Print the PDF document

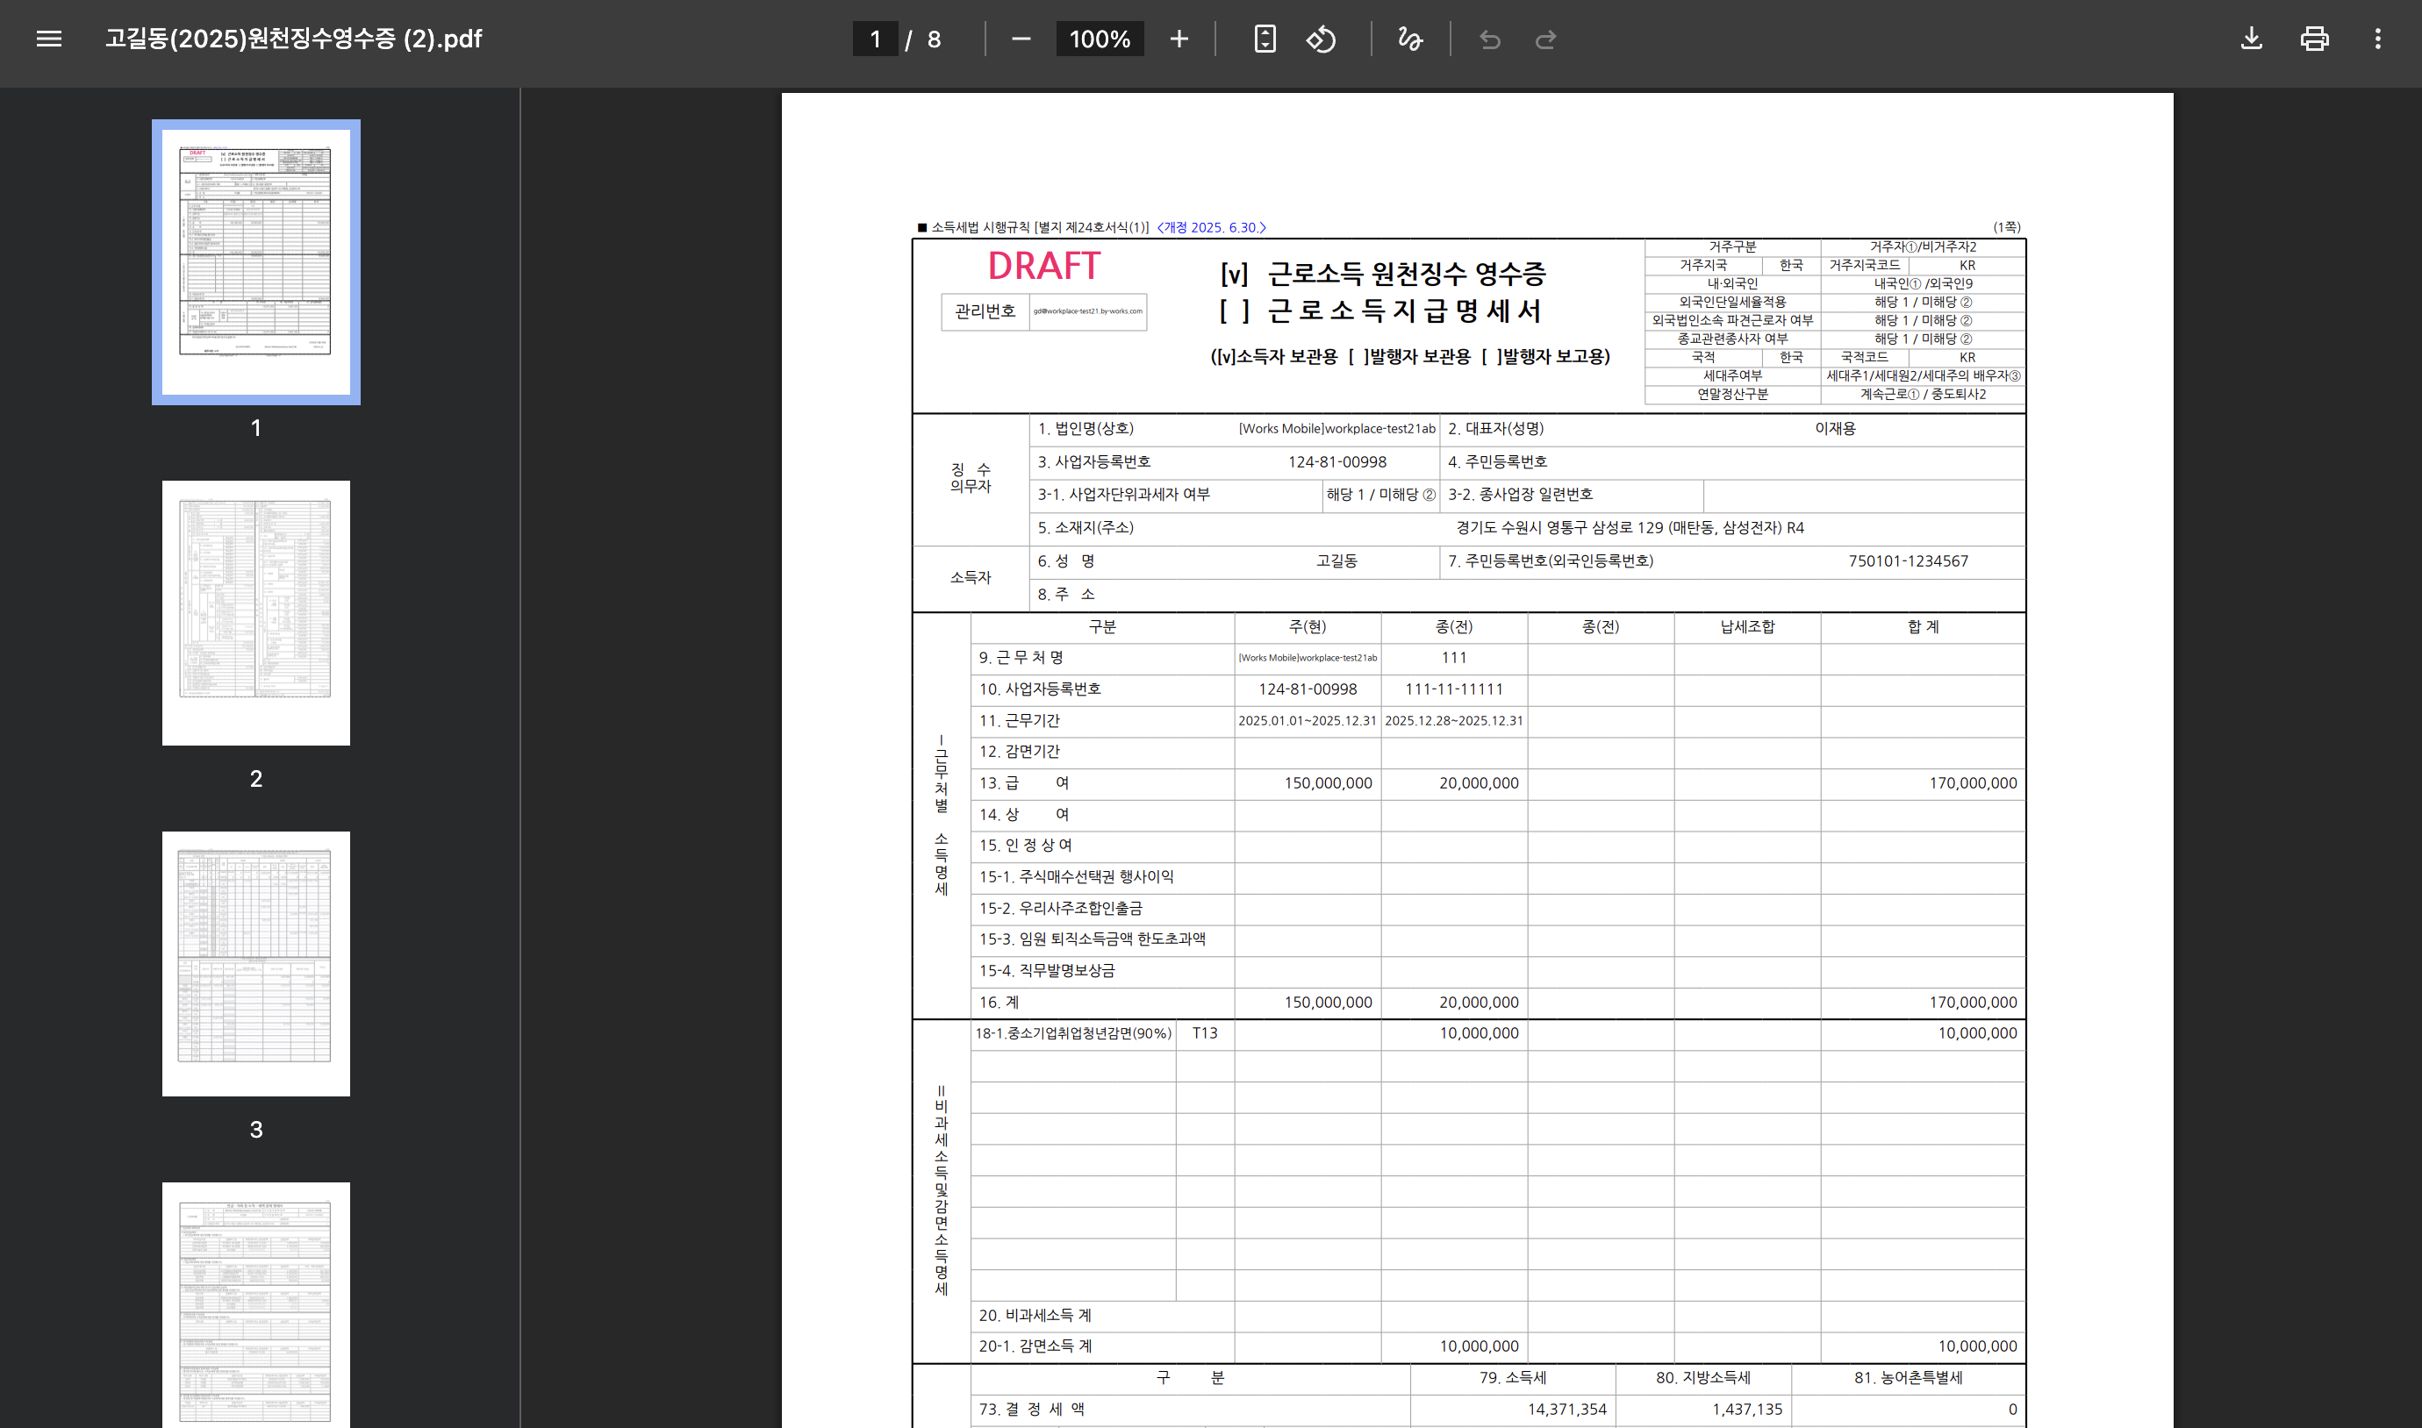pos(2314,39)
